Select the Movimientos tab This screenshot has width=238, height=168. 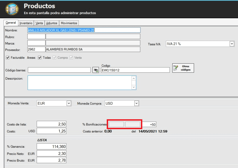tap(69, 23)
